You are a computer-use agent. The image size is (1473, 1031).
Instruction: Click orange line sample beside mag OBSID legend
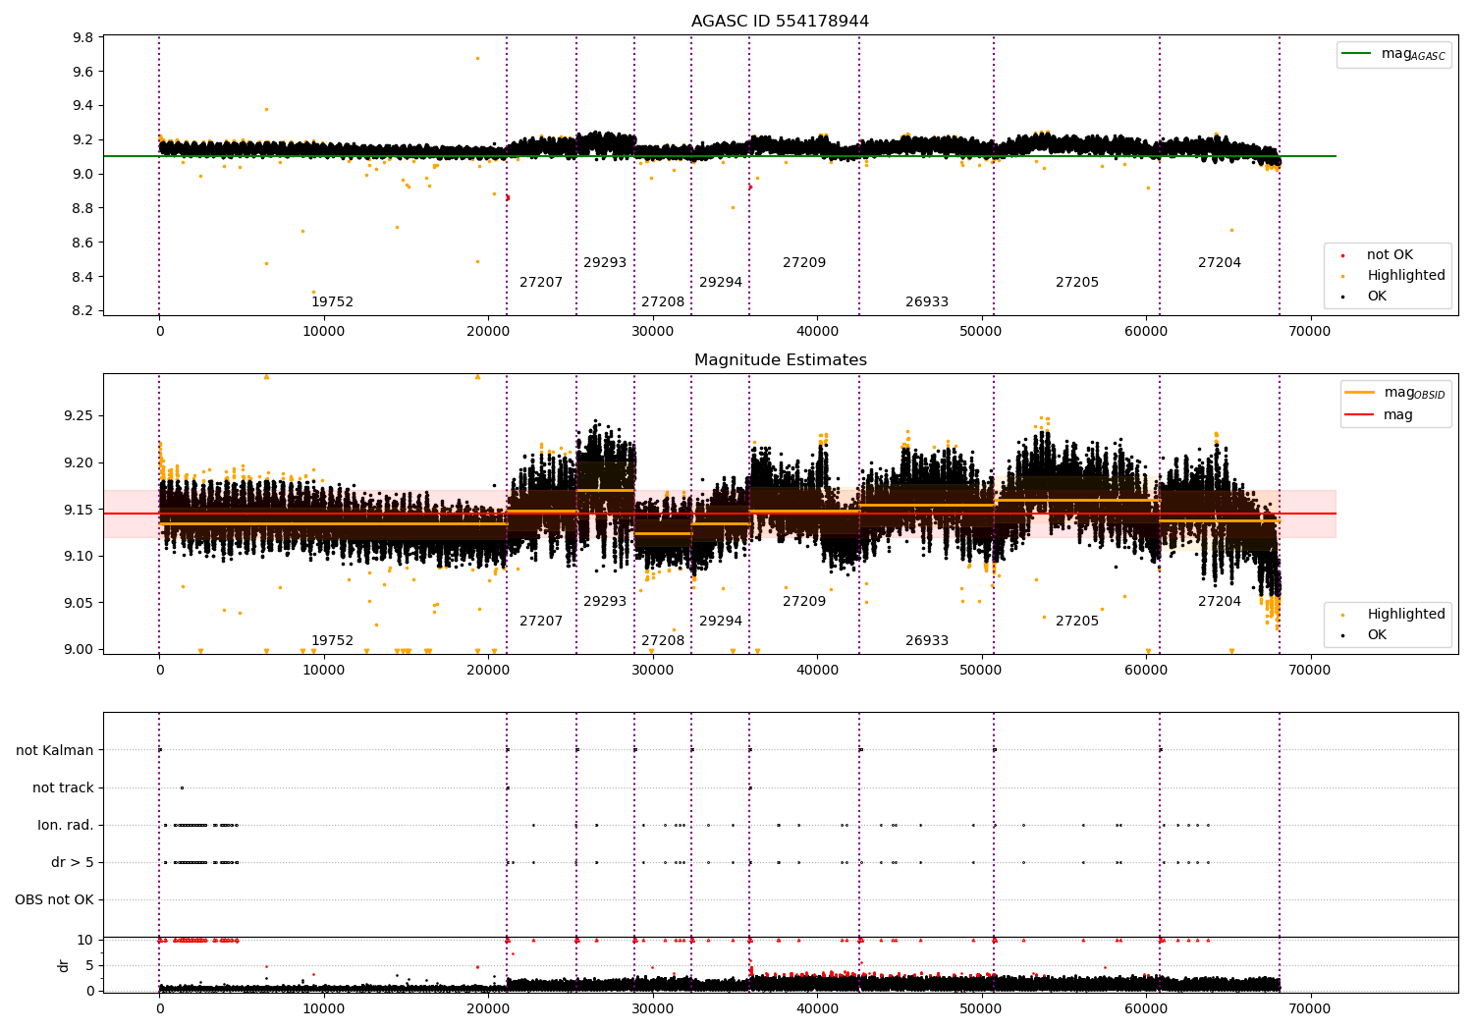point(1359,392)
